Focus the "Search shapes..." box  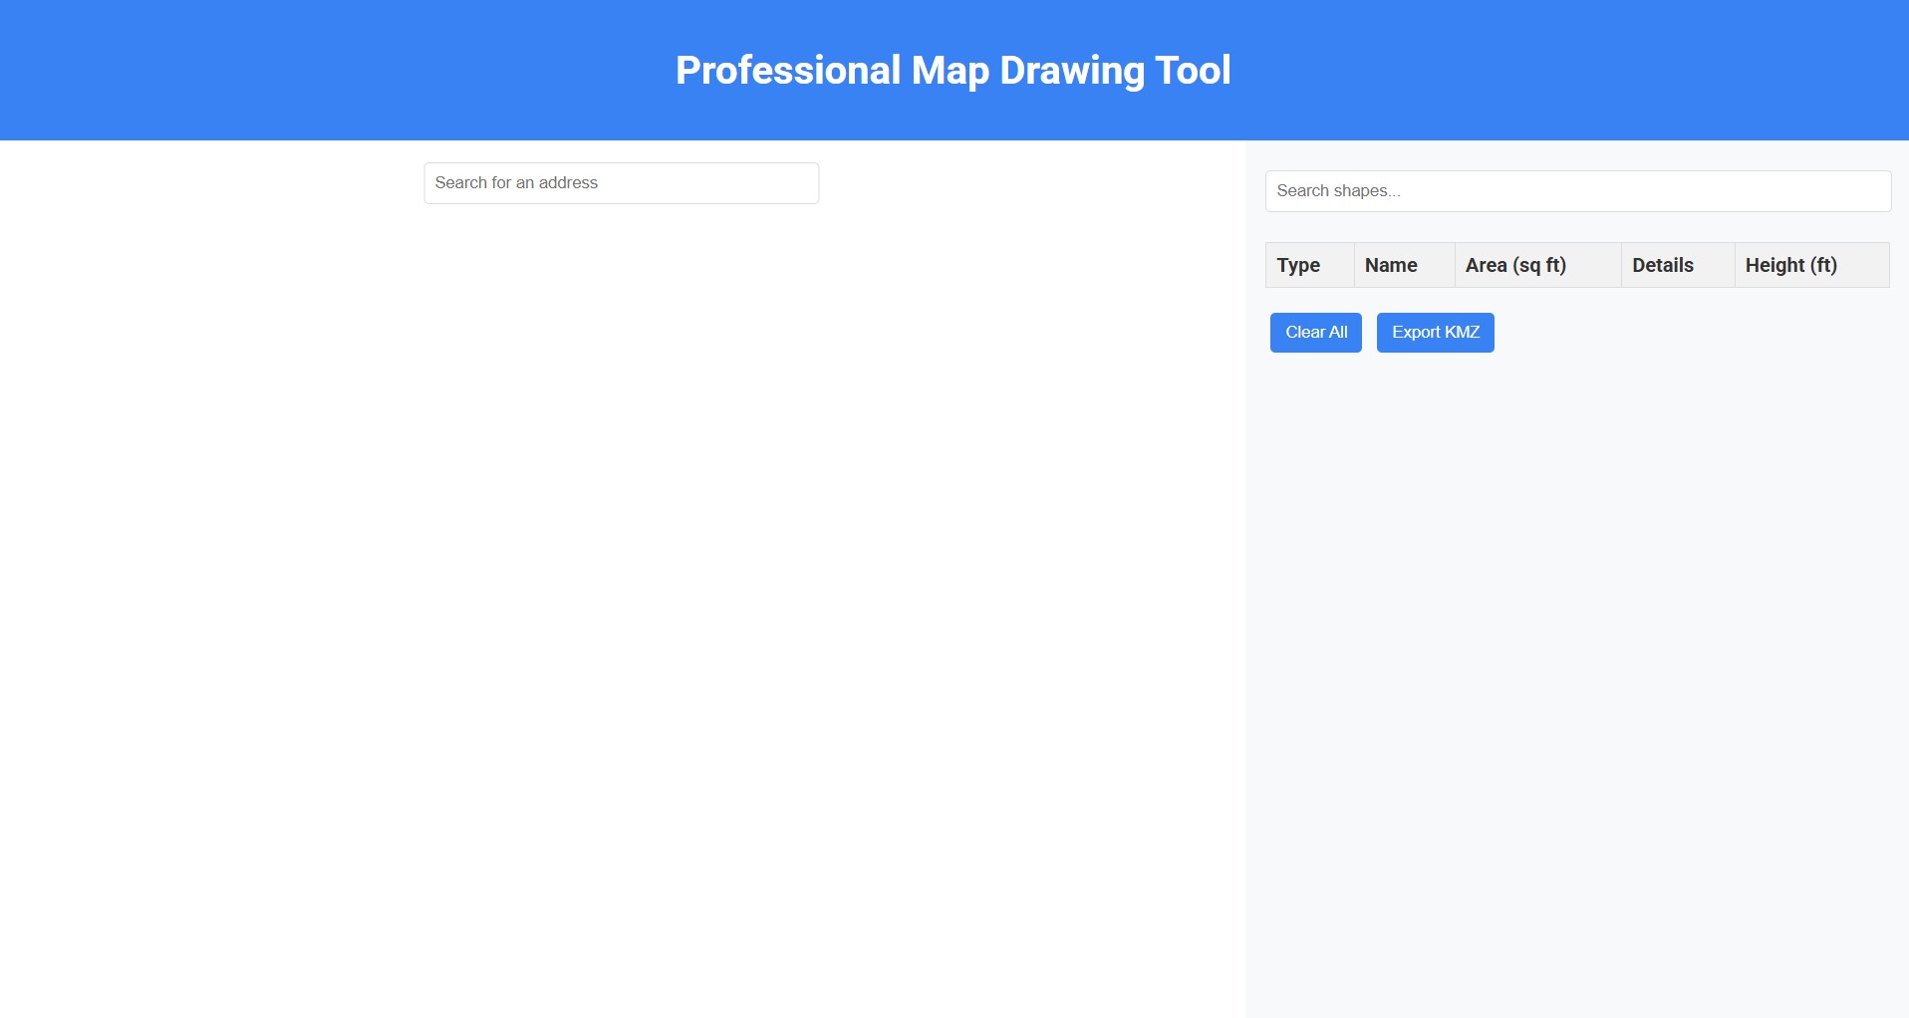point(1577,191)
